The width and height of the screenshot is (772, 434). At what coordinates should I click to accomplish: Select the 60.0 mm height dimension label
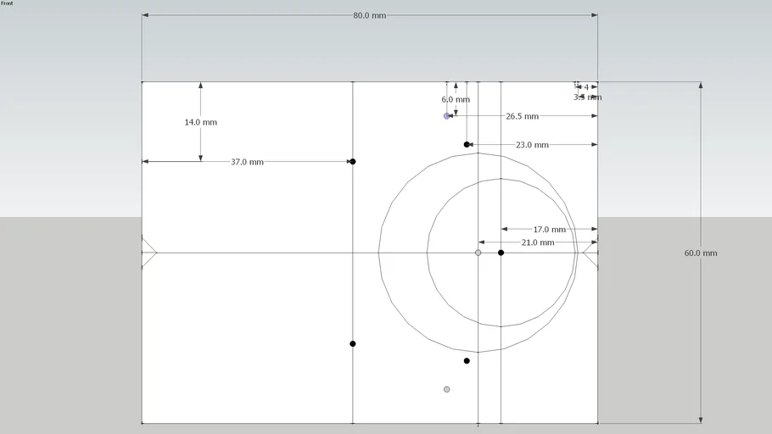coord(700,253)
